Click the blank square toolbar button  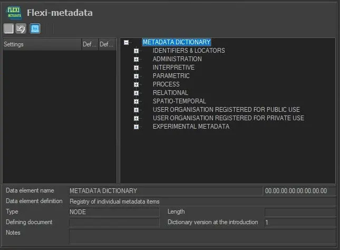click(x=9, y=28)
